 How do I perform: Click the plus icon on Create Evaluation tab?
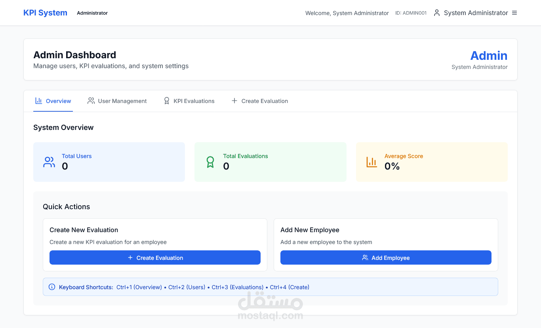234,101
